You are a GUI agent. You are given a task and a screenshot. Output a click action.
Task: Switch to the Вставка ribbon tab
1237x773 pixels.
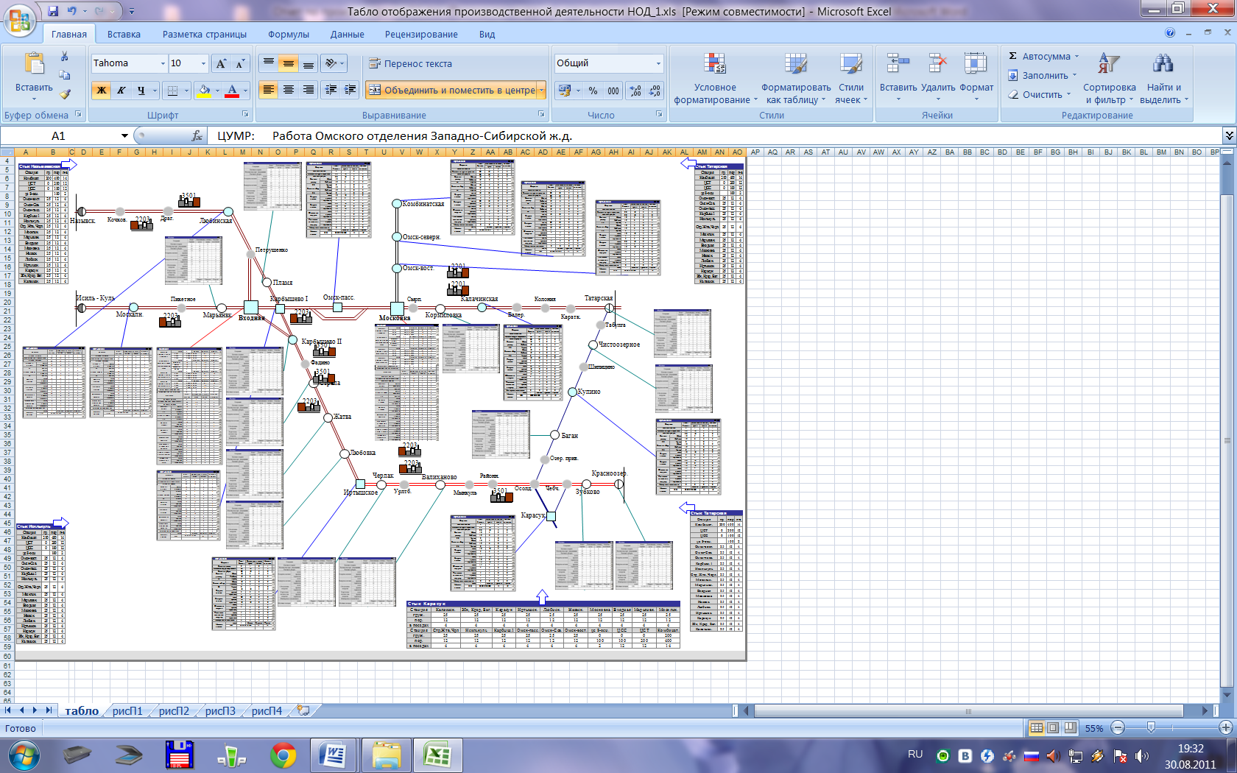(x=124, y=34)
